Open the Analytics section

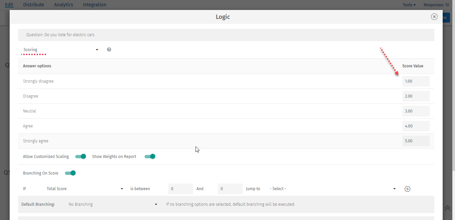[63, 5]
